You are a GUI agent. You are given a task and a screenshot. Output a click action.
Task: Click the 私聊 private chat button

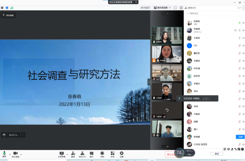point(240,137)
